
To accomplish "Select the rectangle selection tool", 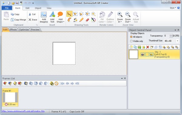I will [x=75, y=14].
